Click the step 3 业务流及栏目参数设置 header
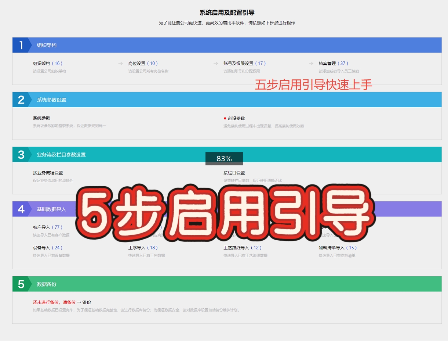Viewport: 448px width, 341px height. click(227, 154)
